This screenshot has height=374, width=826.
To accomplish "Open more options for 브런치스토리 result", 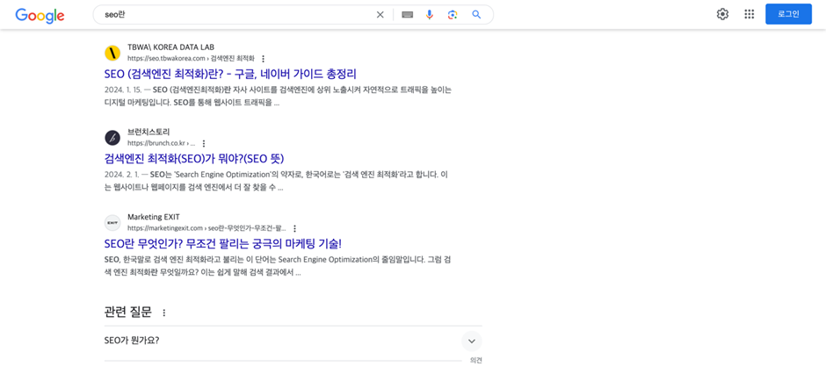I will pos(204,144).
